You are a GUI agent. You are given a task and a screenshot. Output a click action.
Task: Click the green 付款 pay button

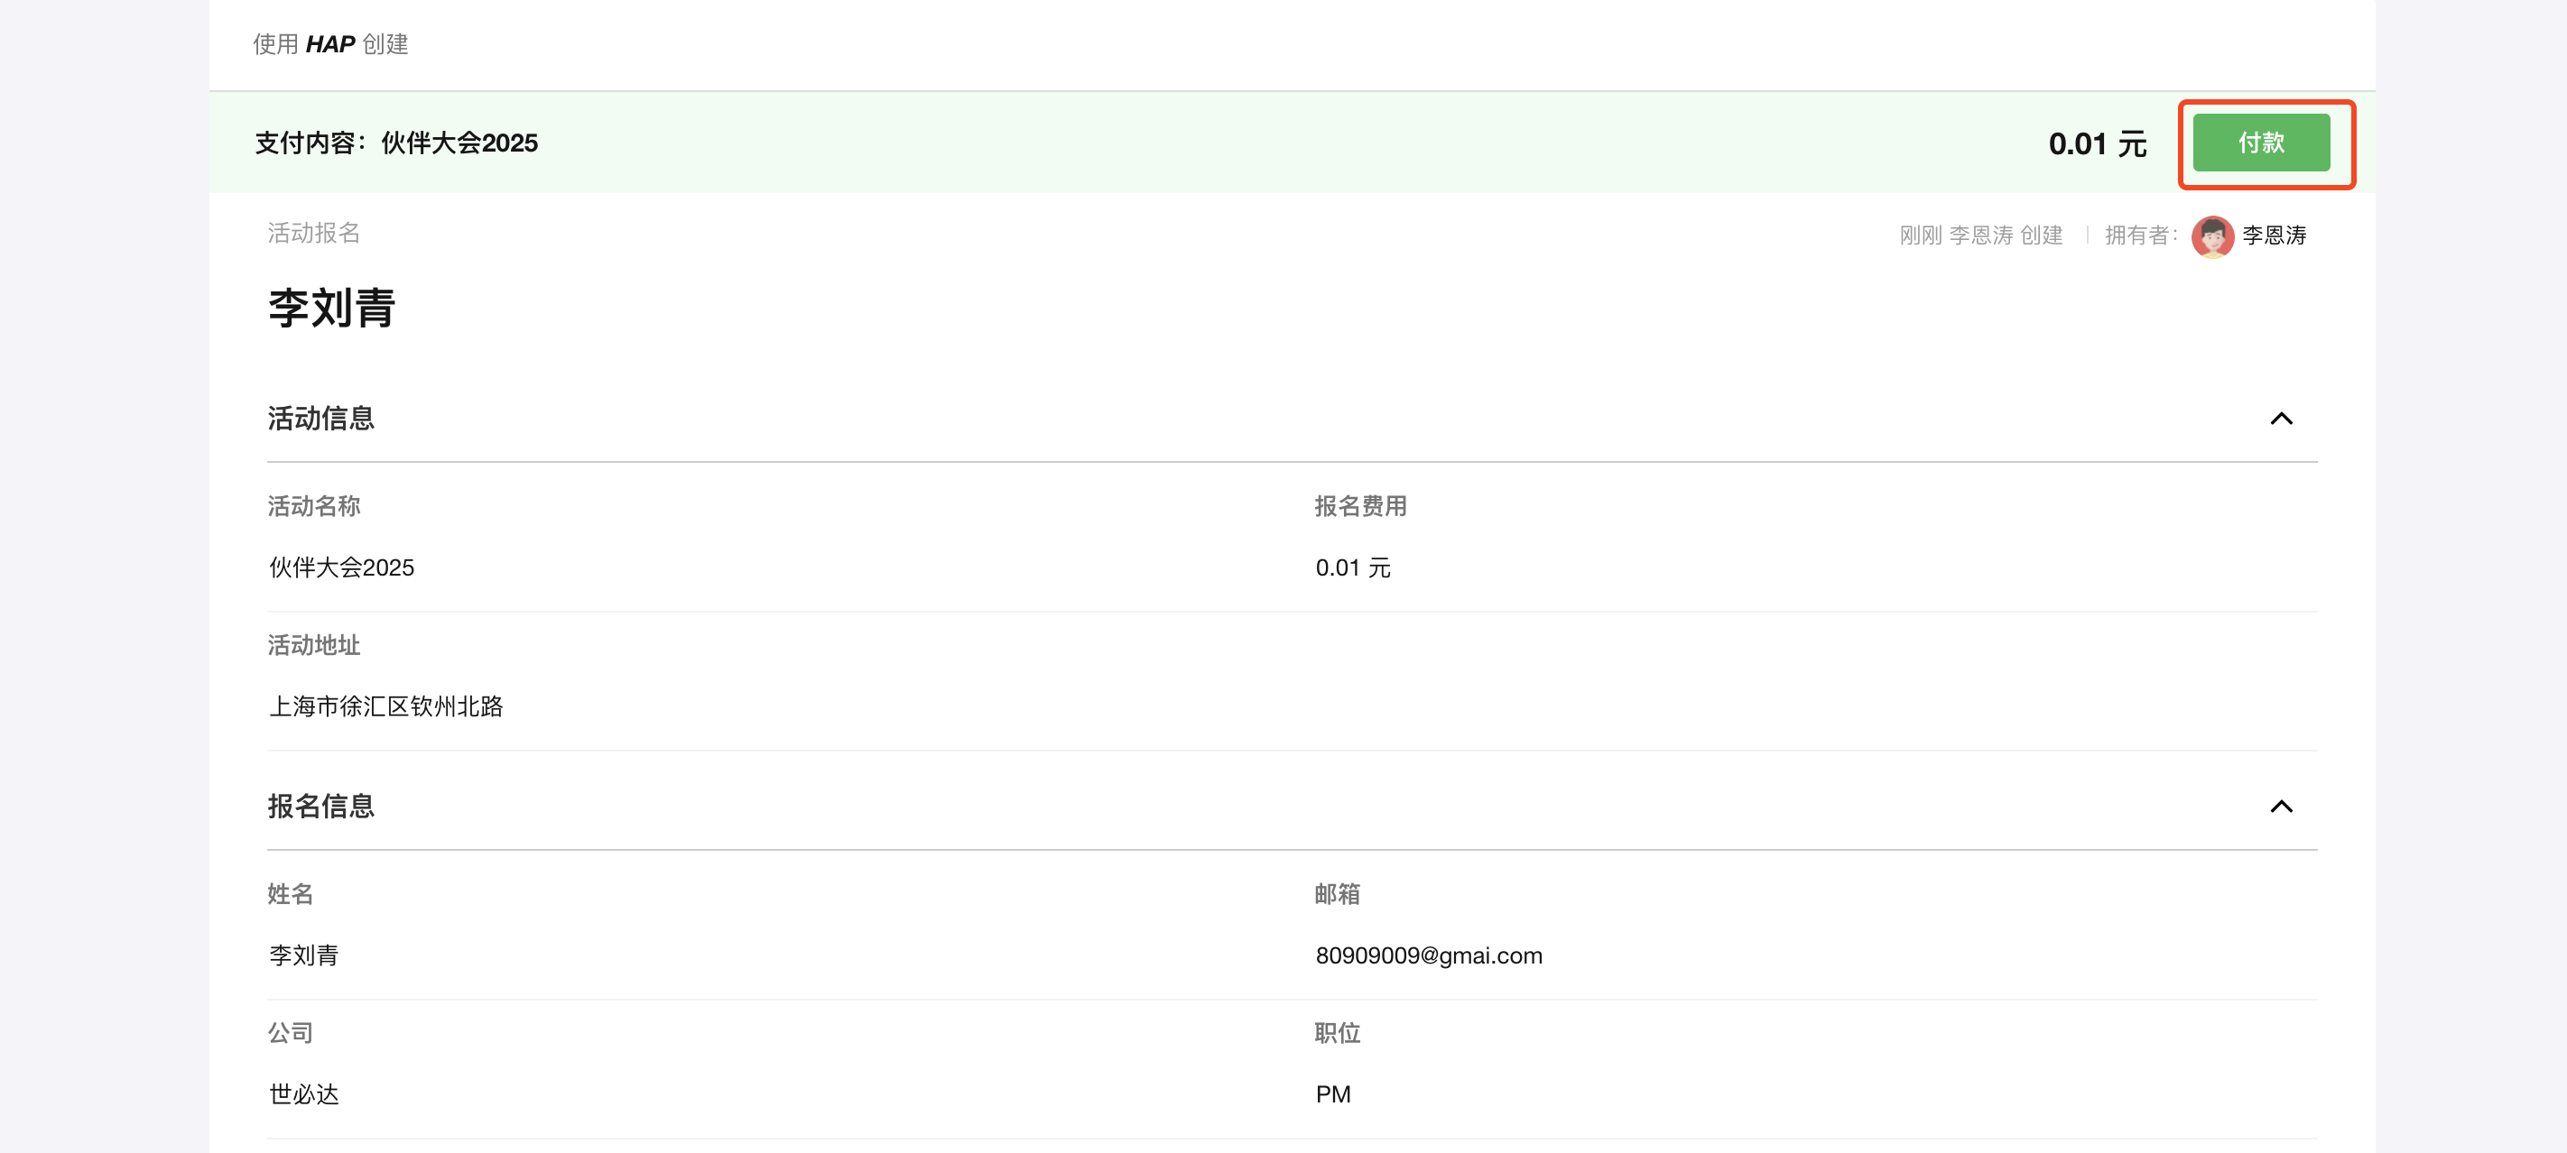point(2260,143)
